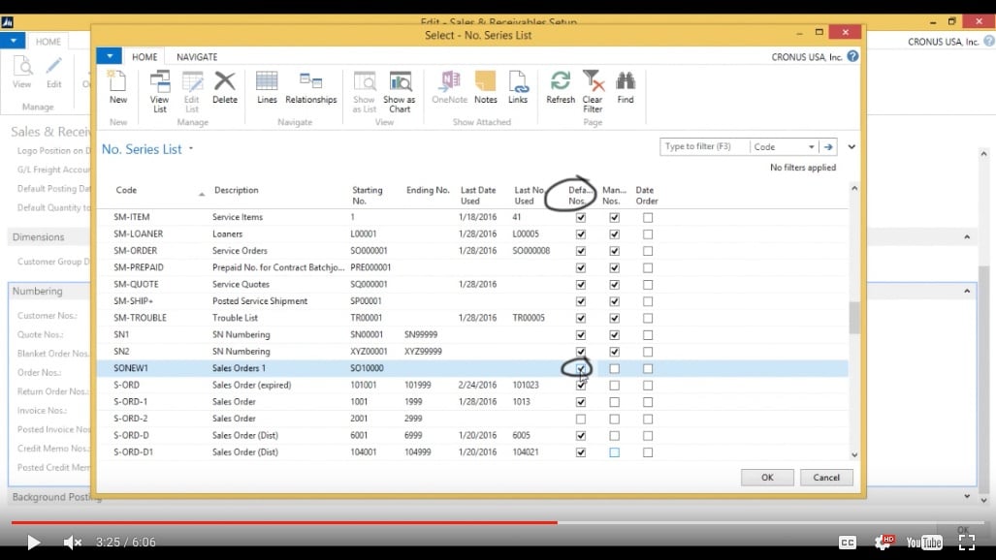Select HOME tab in background window

click(x=48, y=42)
